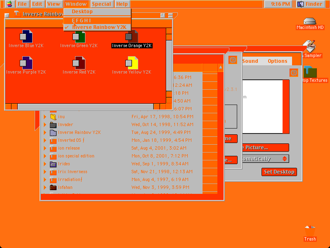Select the Inverse Green Y2K file icon
The height and width of the screenshot is (248, 330).
pyautogui.click(x=79, y=37)
